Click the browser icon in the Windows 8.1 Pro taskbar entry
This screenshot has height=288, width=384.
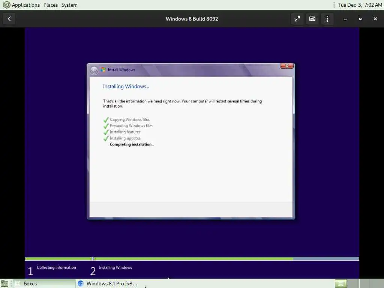(80, 283)
